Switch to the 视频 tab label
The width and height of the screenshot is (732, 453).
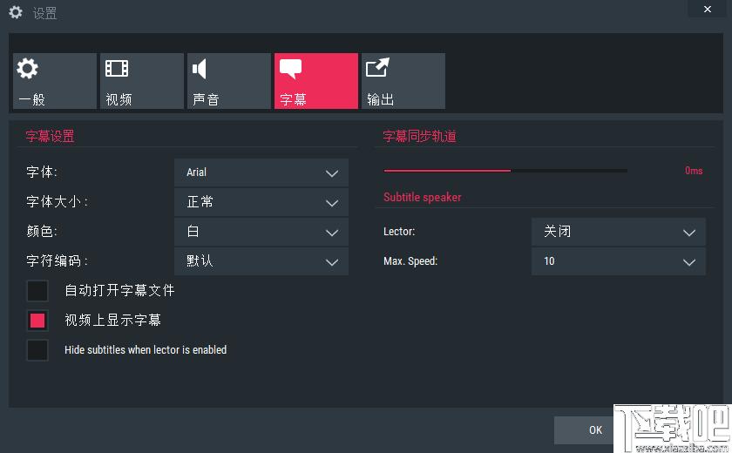119,99
